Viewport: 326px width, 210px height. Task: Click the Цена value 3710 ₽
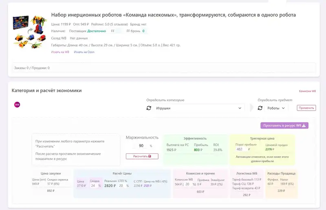[x=81, y=186]
